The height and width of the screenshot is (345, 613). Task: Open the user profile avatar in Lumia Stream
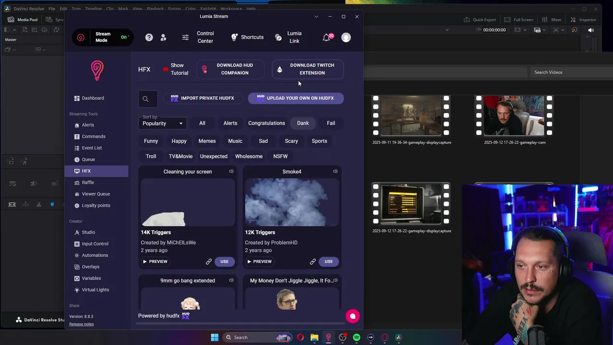[x=346, y=37]
